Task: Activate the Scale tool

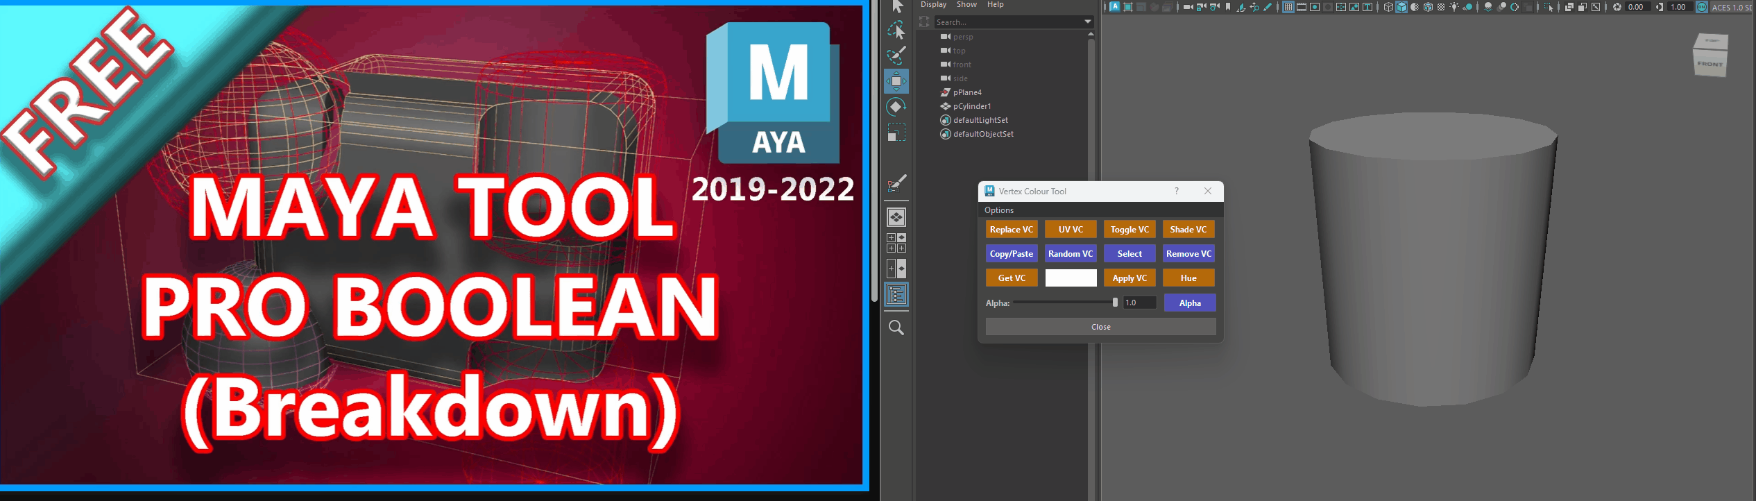Action: coord(896,133)
